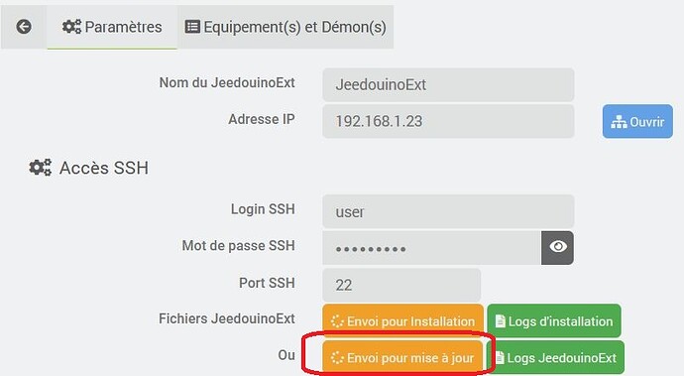Click the network icon on Ouvrir button
The width and height of the screenshot is (684, 376).
(619, 122)
